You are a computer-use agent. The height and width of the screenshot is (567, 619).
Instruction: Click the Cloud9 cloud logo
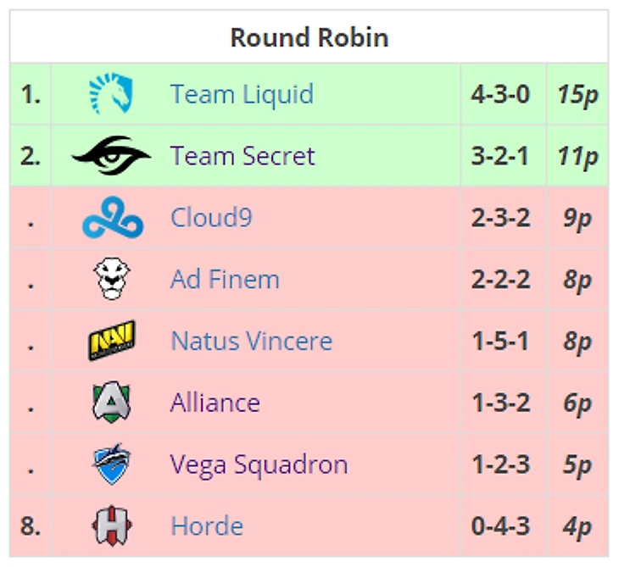click(x=113, y=218)
